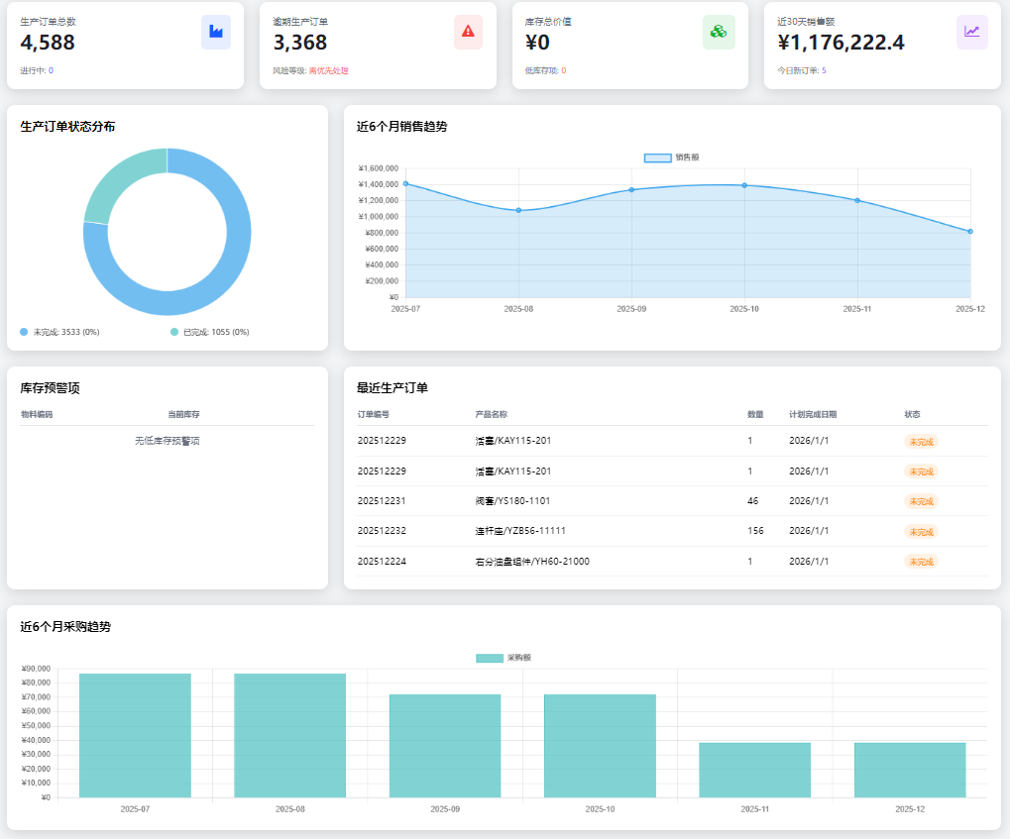Click 未完成 status badge for order 202512224

[921, 562]
